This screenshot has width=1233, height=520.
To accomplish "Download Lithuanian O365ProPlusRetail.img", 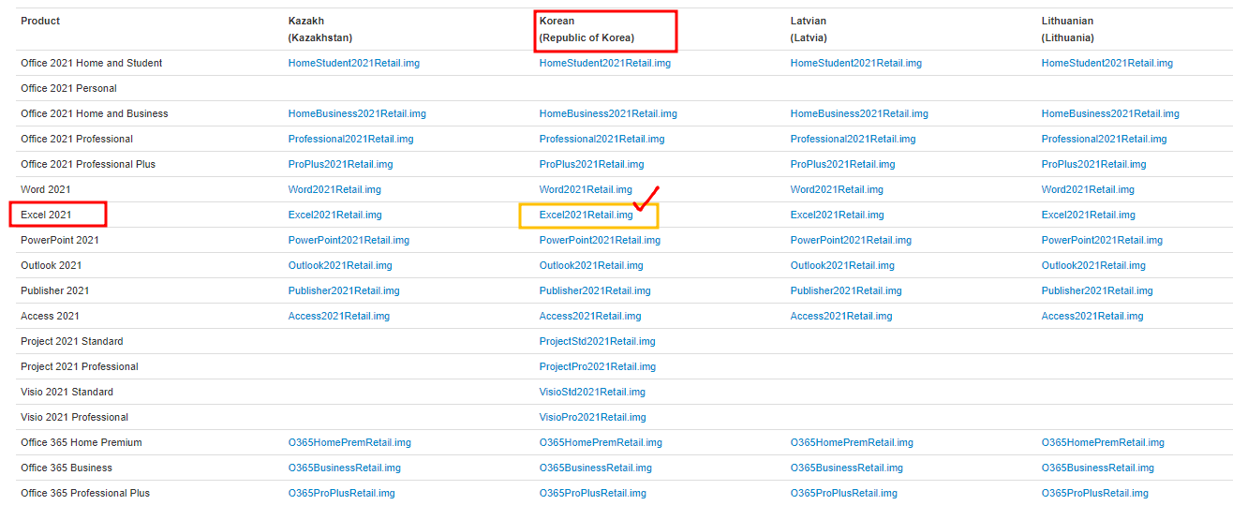I will tap(1095, 493).
